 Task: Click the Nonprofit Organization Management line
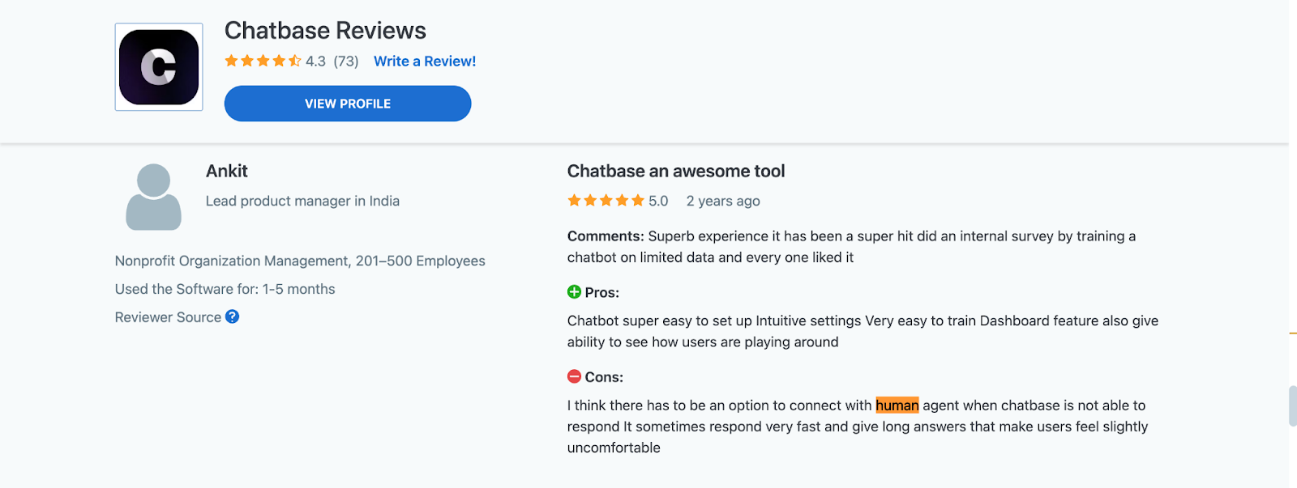pyautogui.click(x=300, y=261)
